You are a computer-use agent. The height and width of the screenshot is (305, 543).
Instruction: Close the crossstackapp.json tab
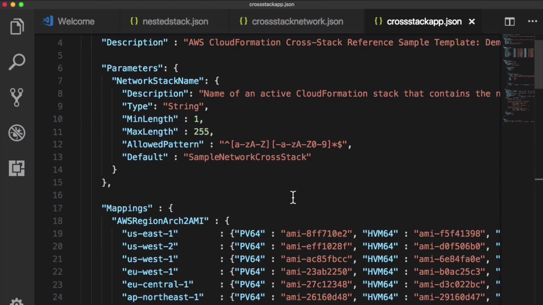tap(472, 21)
